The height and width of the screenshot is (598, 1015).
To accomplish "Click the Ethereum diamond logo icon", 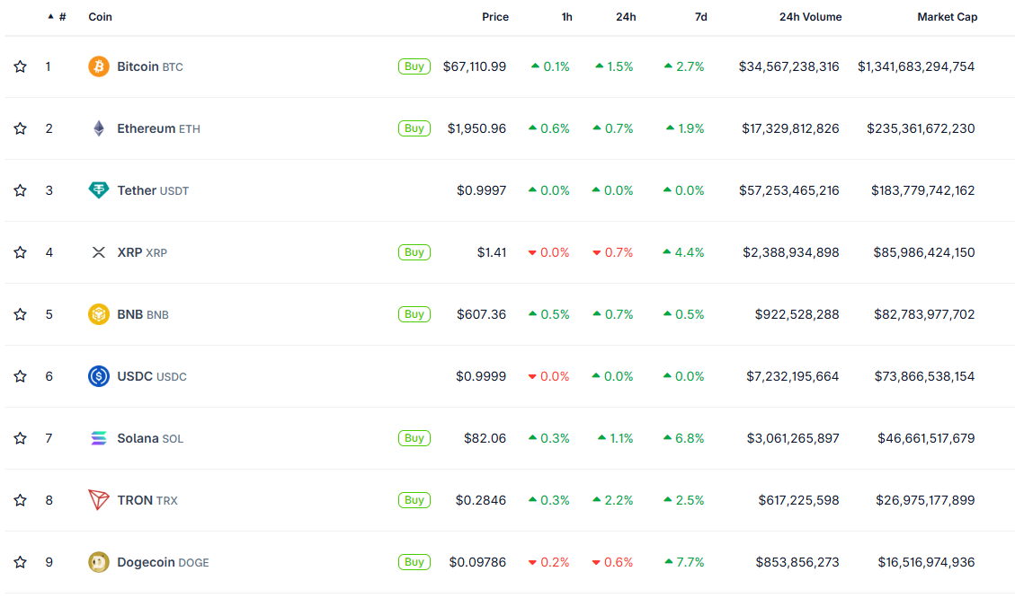I will (x=99, y=128).
